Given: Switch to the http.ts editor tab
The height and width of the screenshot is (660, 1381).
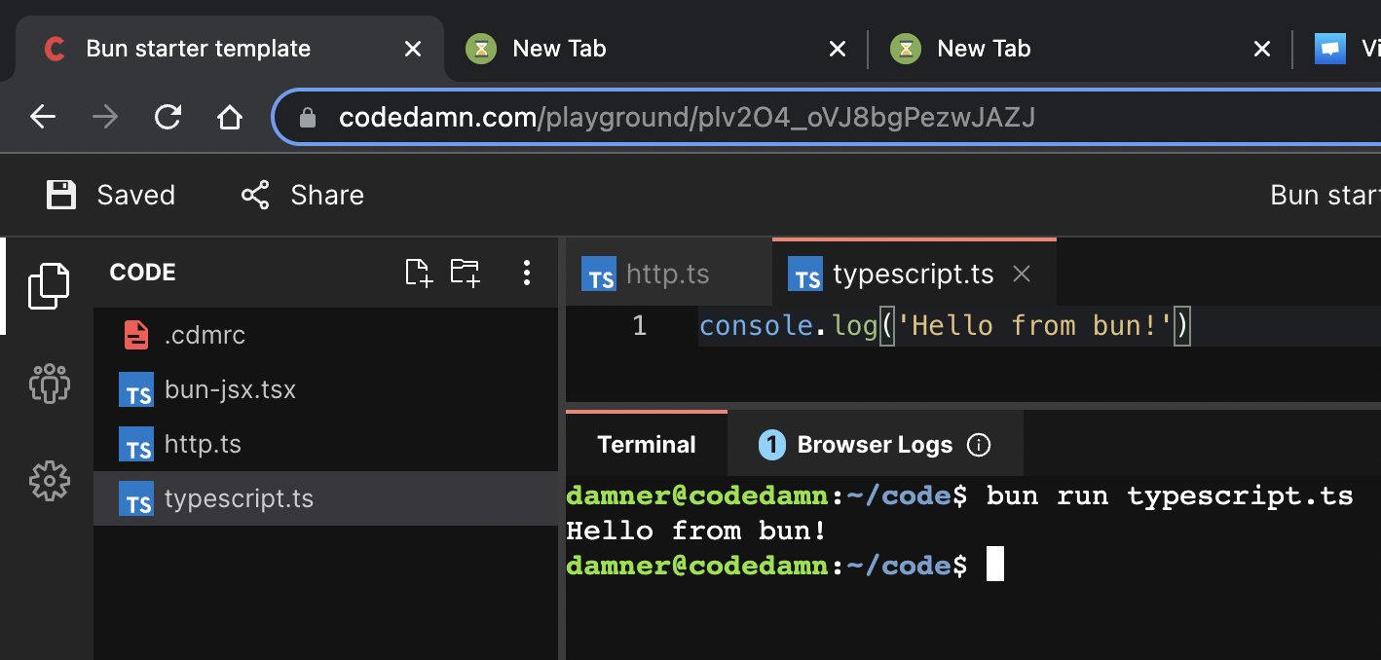Looking at the screenshot, I should pyautogui.click(x=667, y=275).
